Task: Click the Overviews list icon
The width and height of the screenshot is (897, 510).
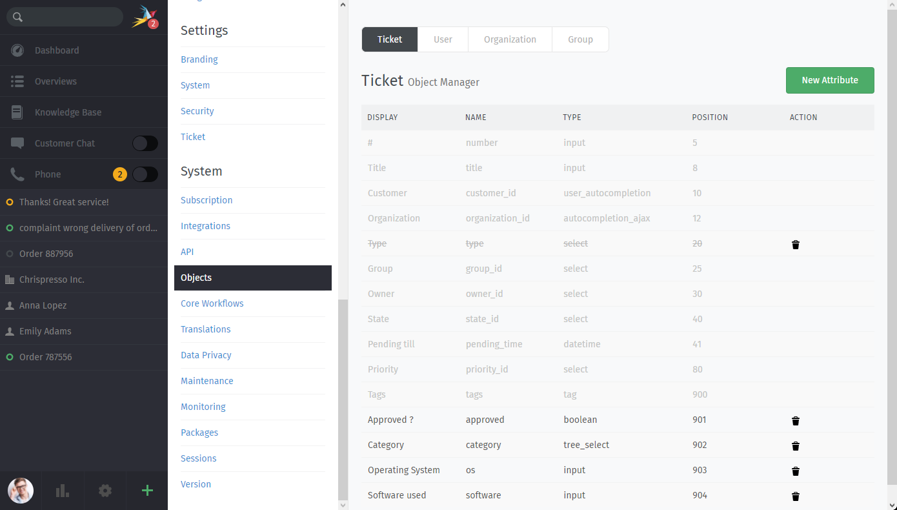Action: point(17,81)
